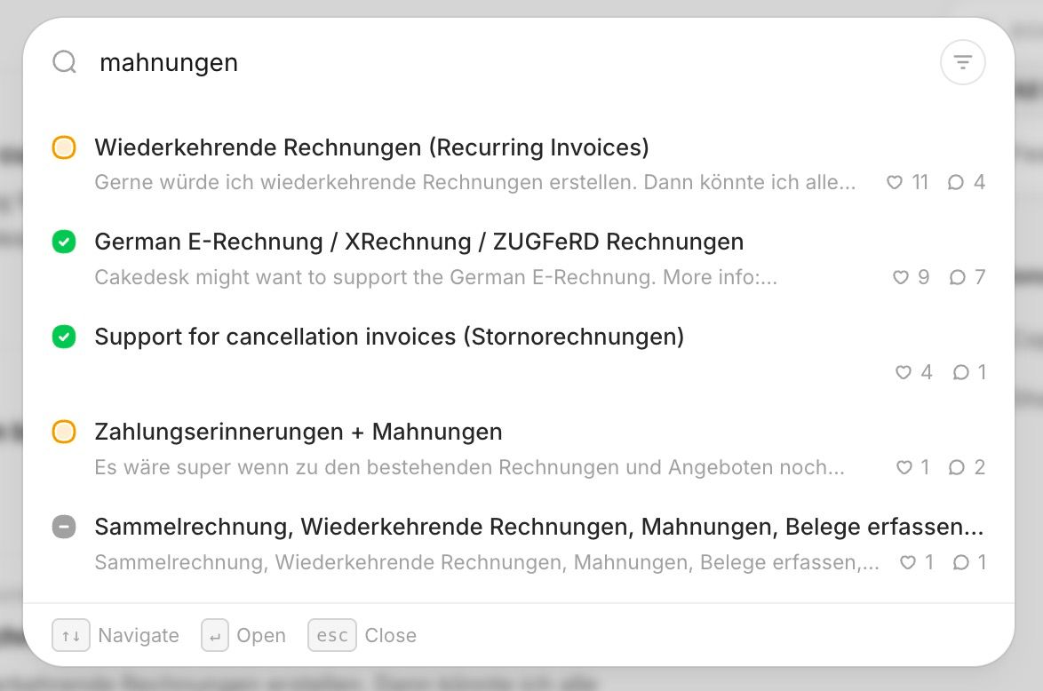Image resolution: width=1043 pixels, height=691 pixels.
Task: Click the search magnifier icon
Action: [x=65, y=62]
